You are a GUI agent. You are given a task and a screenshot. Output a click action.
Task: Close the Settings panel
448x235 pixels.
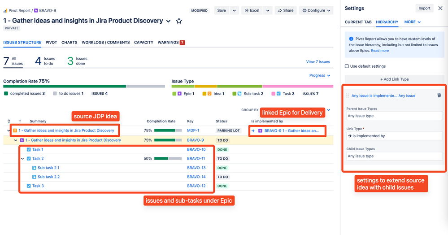click(x=440, y=8)
